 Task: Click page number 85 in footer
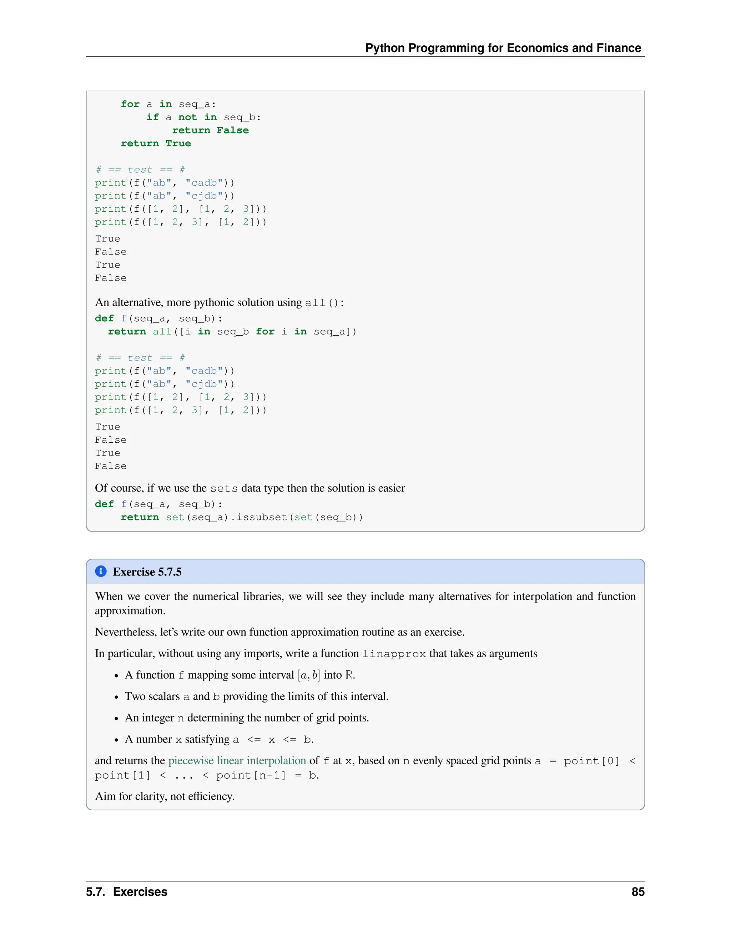click(x=638, y=891)
